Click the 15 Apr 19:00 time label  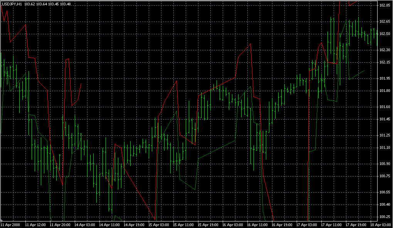[x=208, y=224]
